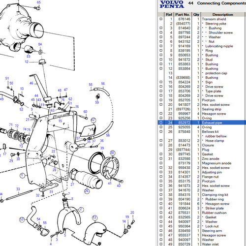Click the circled callout 2 by the yoke
246x246 pixels.
[81, 210]
